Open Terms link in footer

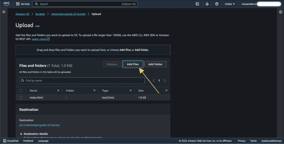coord(253,141)
